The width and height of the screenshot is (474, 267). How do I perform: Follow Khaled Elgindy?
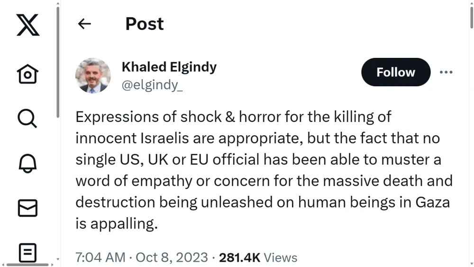(x=395, y=72)
